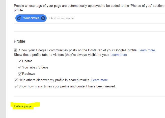The width and height of the screenshot is (165, 118).
Task: Click the 'Profile' section heading
Action: pos(19,41)
